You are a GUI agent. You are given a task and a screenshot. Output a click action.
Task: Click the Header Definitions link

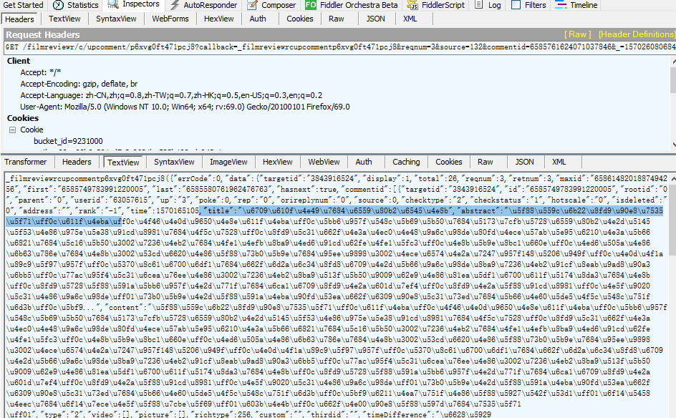coord(637,34)
